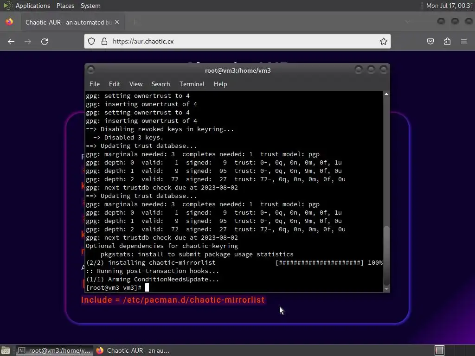
Task: Reload the Chaotic-AUR page
Action: pos(45,41)
